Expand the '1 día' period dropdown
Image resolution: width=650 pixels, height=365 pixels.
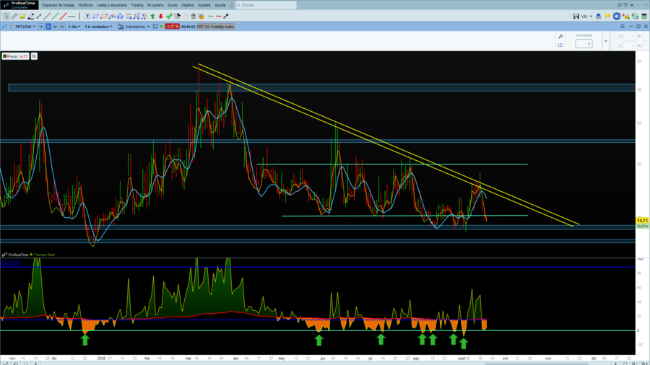[x=74, y=27]
